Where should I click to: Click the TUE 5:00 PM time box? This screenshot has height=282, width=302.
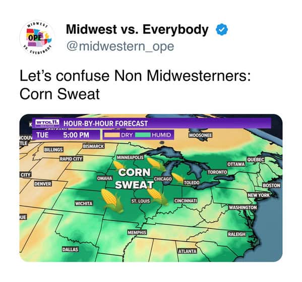[66, 135]
